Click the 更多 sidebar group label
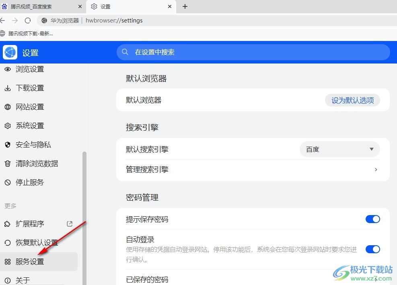The width and height of the screenshot is (397, 285). (x=10, y=206)
